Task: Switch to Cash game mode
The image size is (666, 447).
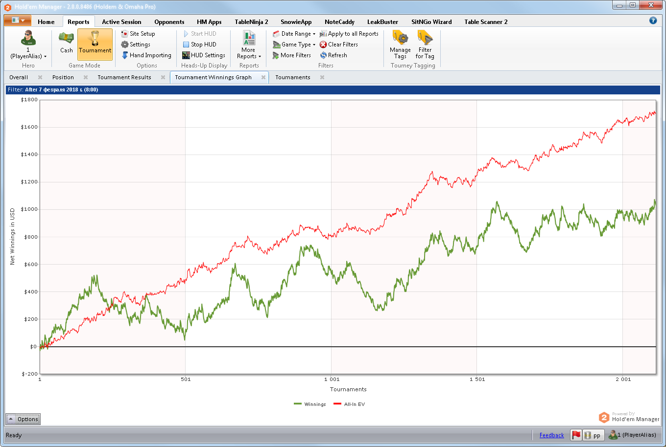Action: [67, 45]
